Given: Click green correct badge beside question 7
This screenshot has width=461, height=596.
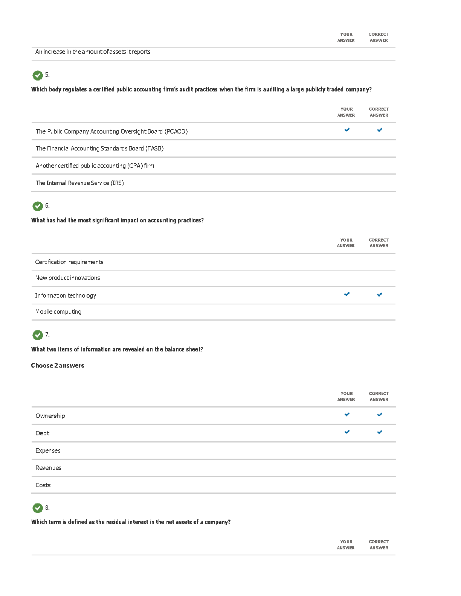Looking at the screenshot, I should pos(38,335).
